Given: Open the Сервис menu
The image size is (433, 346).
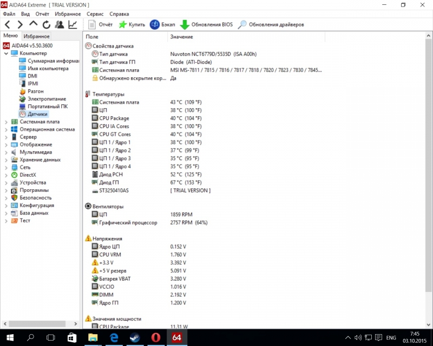Looking at the screenshot, I should coord(95,14).
